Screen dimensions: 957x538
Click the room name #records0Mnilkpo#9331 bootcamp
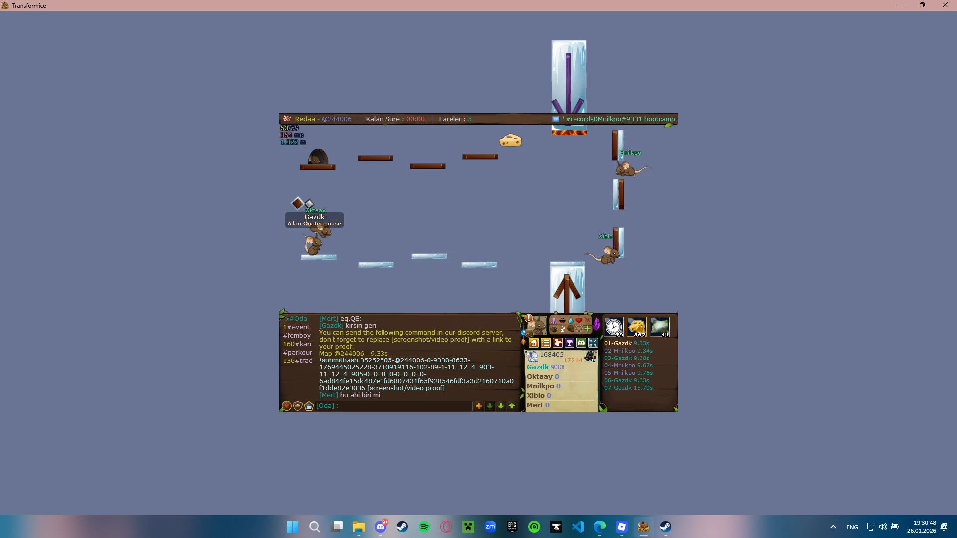(618, 119)
